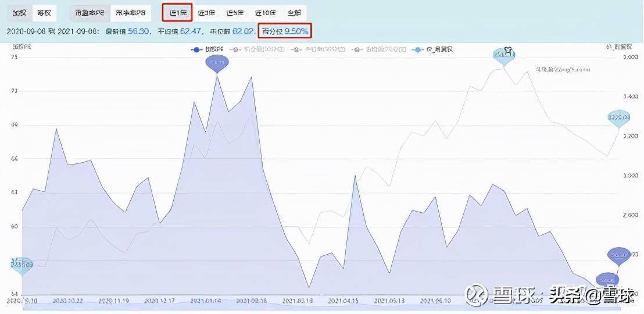Select the 加权 weighting option
The image size is (644, 314).
point(19,13)
